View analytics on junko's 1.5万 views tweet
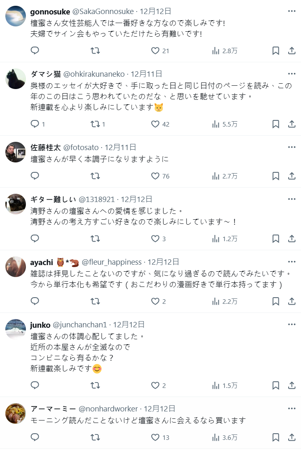Image resolution: width=301 pixels, height=451 pixels. (225, 385)
